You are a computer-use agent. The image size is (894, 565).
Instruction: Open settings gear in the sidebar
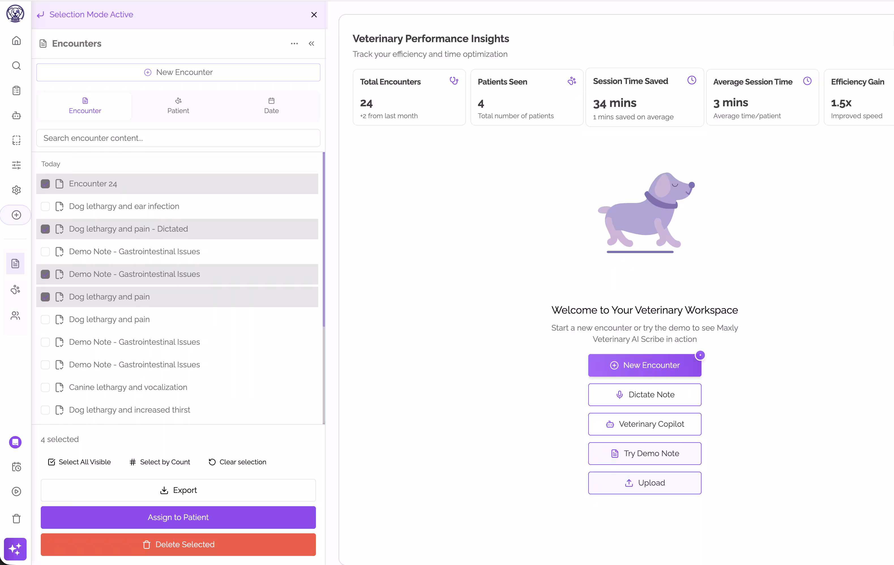point(16,190)
